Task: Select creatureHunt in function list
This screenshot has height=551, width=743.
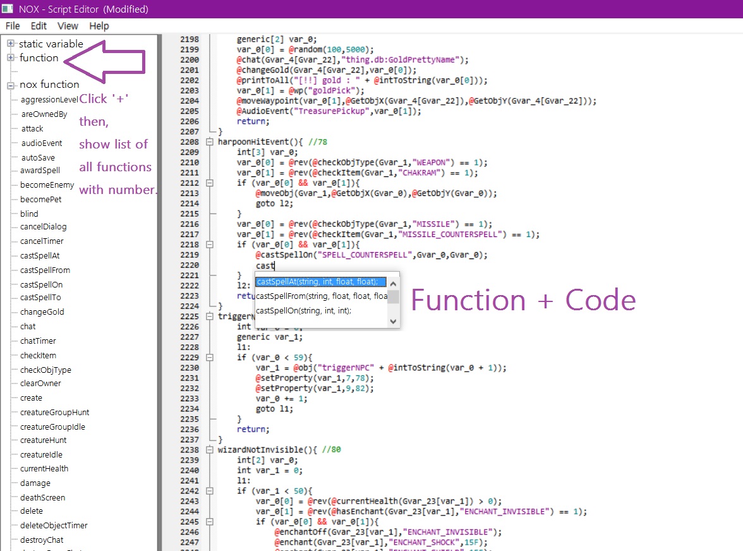Action: click(x=43, y=440)
